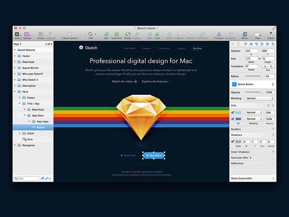Enable the Gaussian Blur checkbox
The height and width of the screenshot is (217, 289).
point(273,158)
